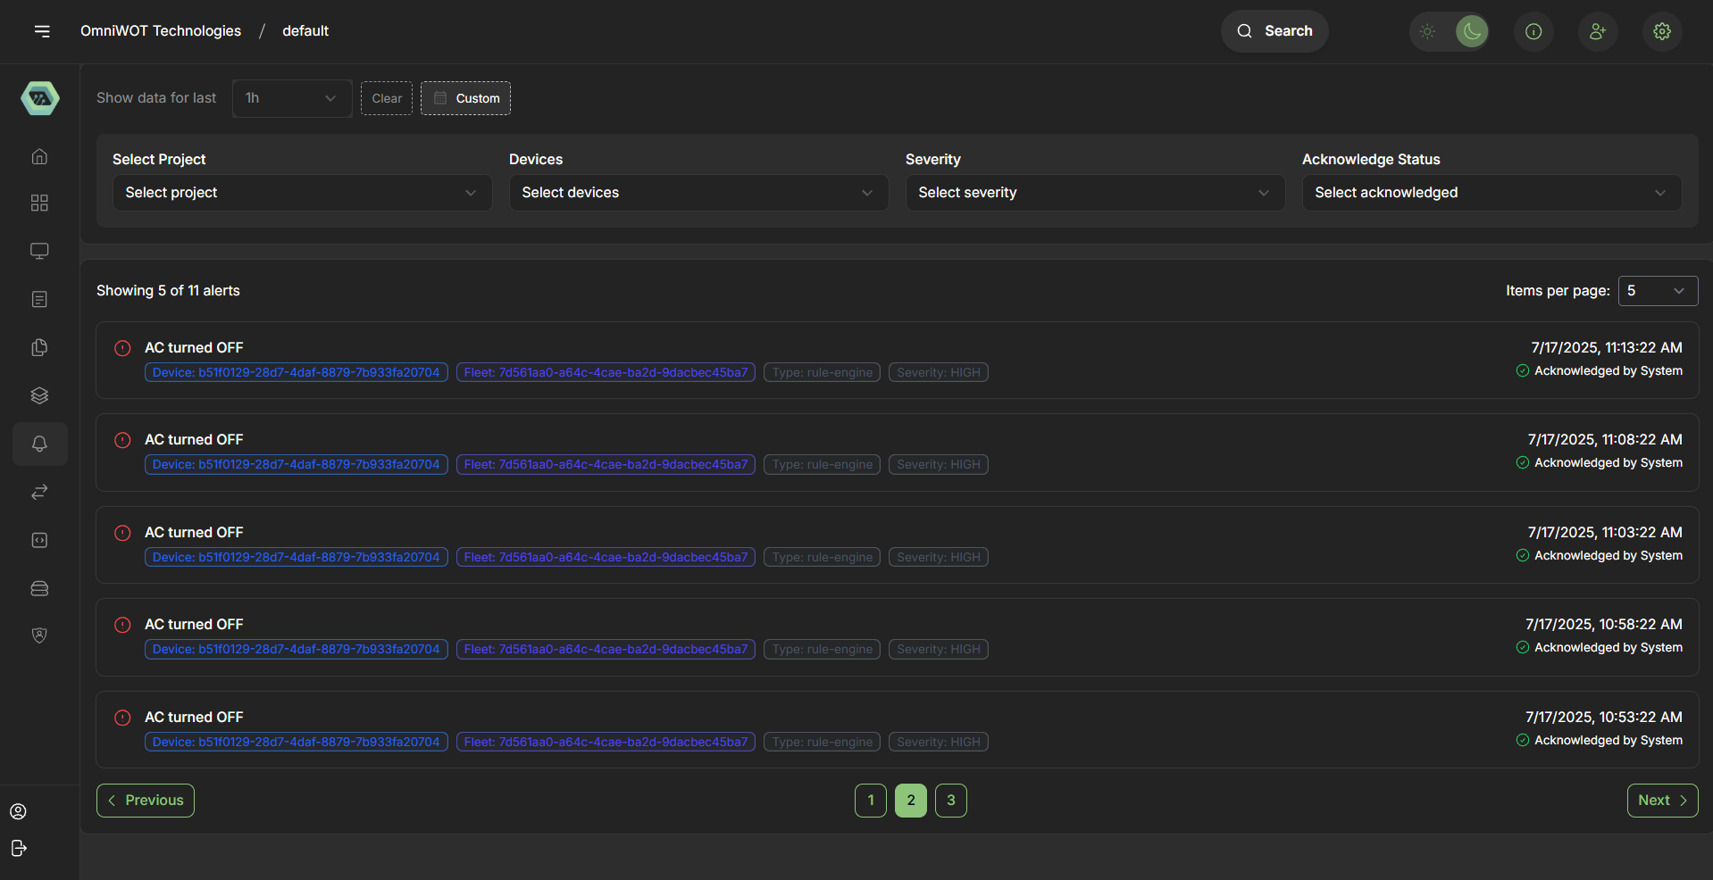This screenshot has height=880, width=1713.
Task: Open the Alerts bell icon
Action: pos(39,444)
